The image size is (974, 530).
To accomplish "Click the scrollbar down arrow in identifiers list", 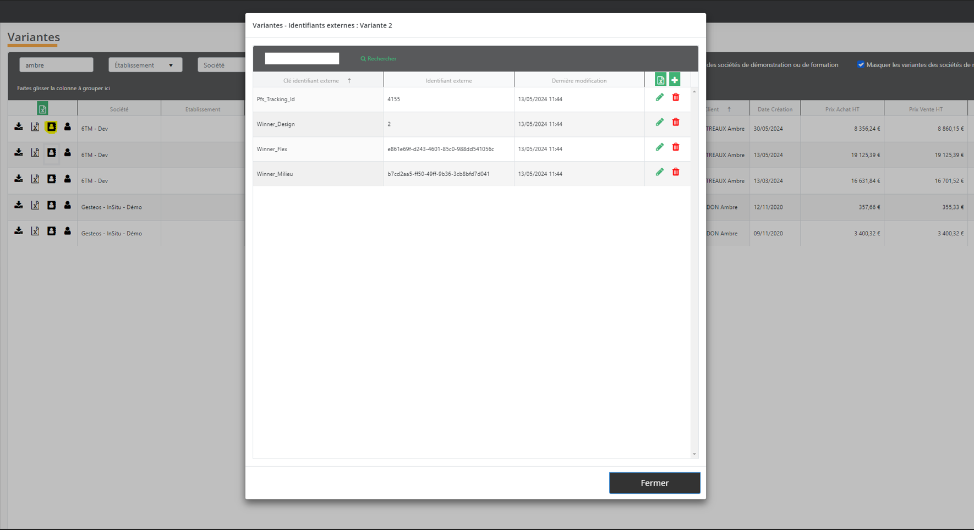I will click(x=694, y=454).
